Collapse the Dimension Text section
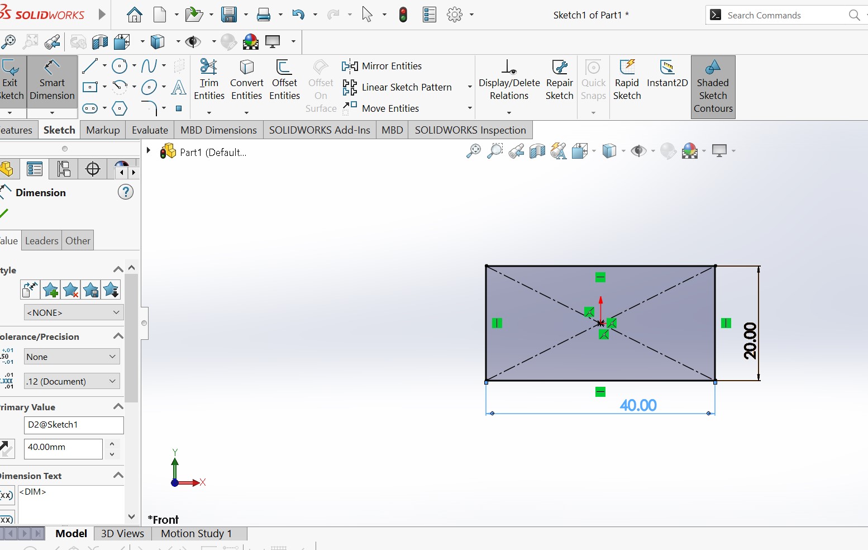The height and width of the screenshot is (550, 868). coord(118,475)
